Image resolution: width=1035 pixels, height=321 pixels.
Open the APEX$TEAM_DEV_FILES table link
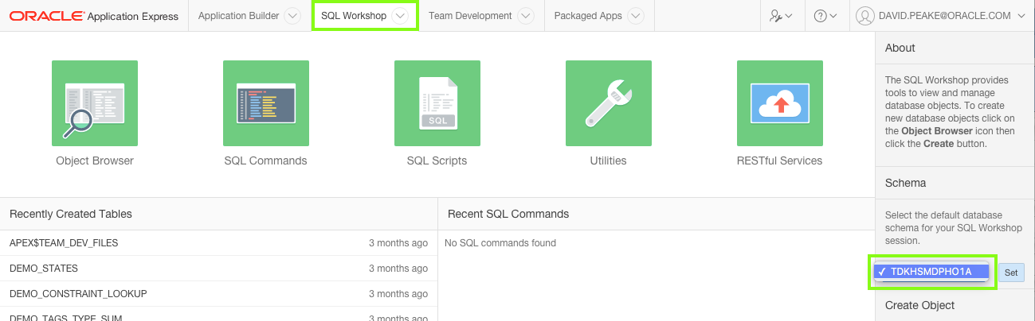(64, 243)
